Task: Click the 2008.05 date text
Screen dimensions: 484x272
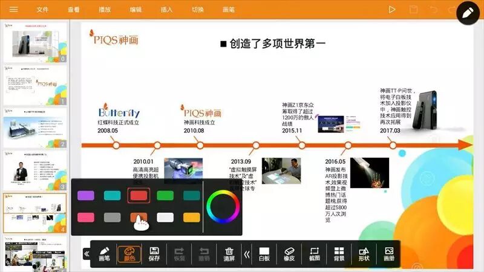Action: pos(108,131)
